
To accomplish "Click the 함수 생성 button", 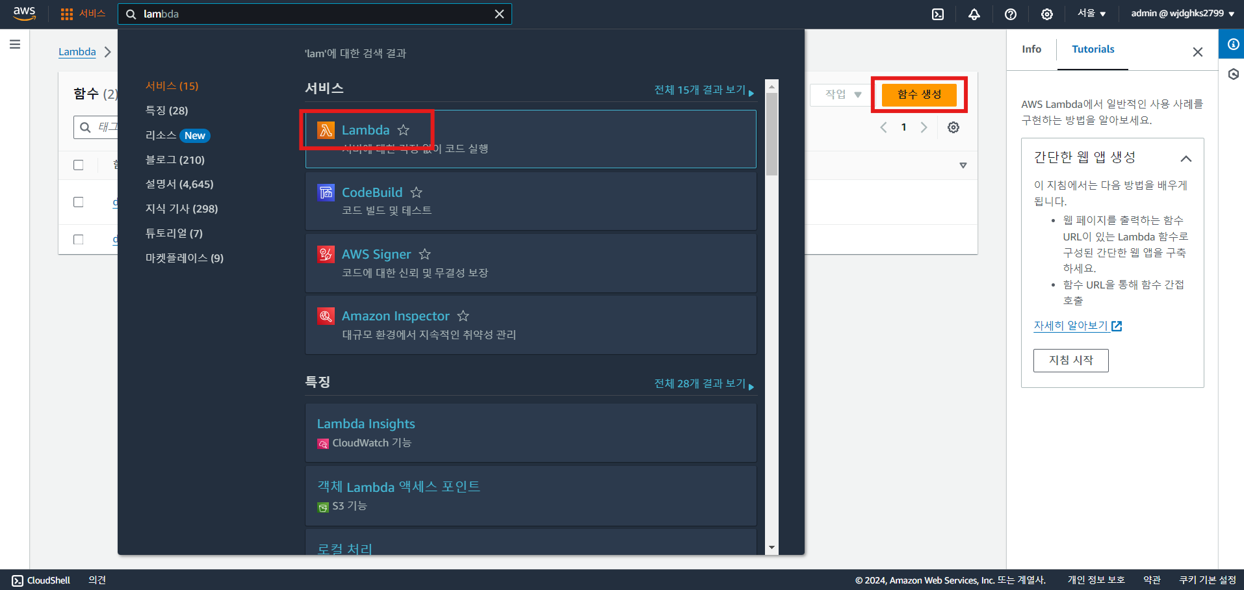I will 919,94.
